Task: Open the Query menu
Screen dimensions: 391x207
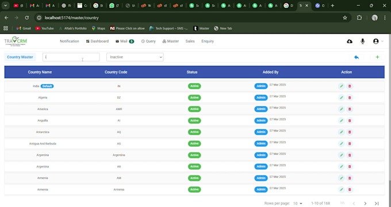Action: [148, 41]
